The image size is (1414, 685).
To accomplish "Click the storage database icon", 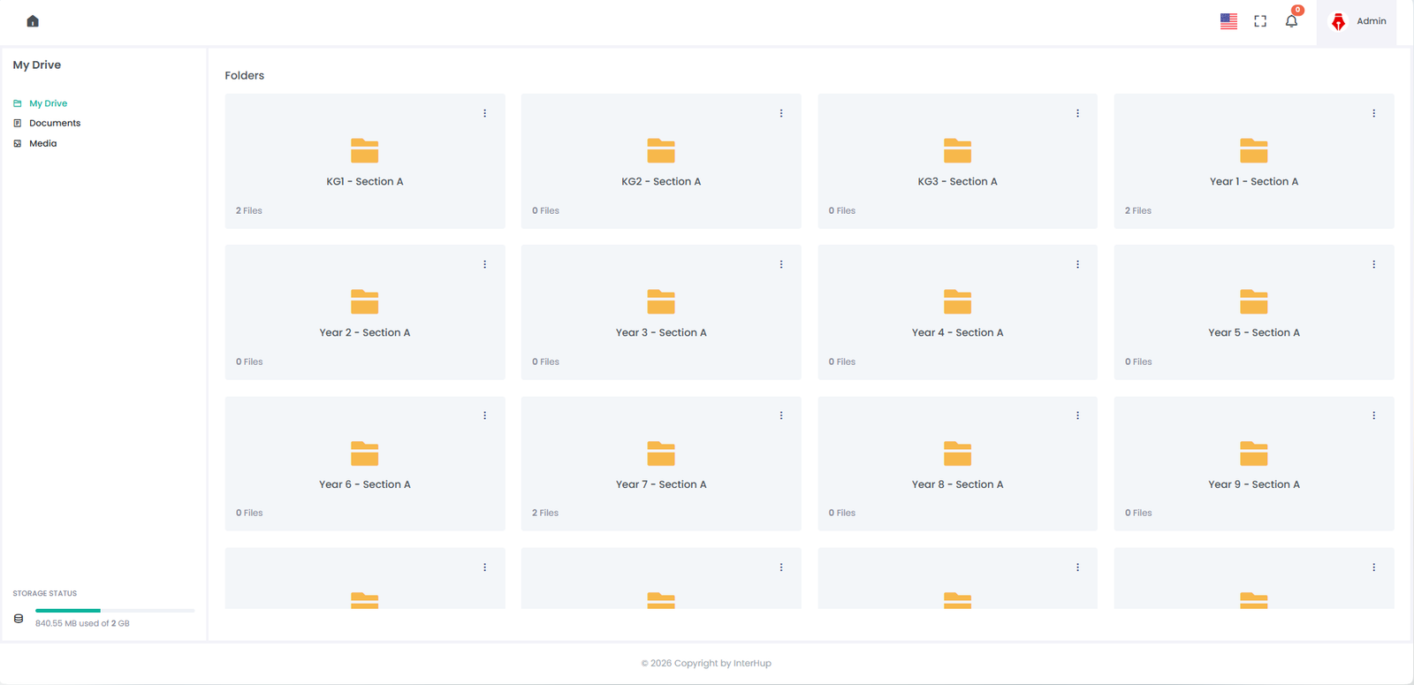I will (x=19, y=619).
